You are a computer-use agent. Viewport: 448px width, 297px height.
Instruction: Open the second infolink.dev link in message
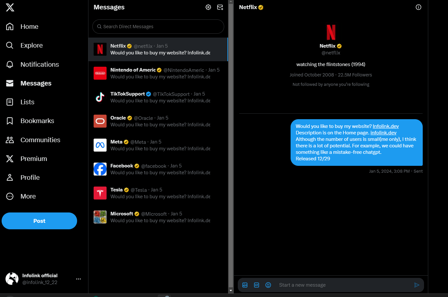[x=383, y=133]
